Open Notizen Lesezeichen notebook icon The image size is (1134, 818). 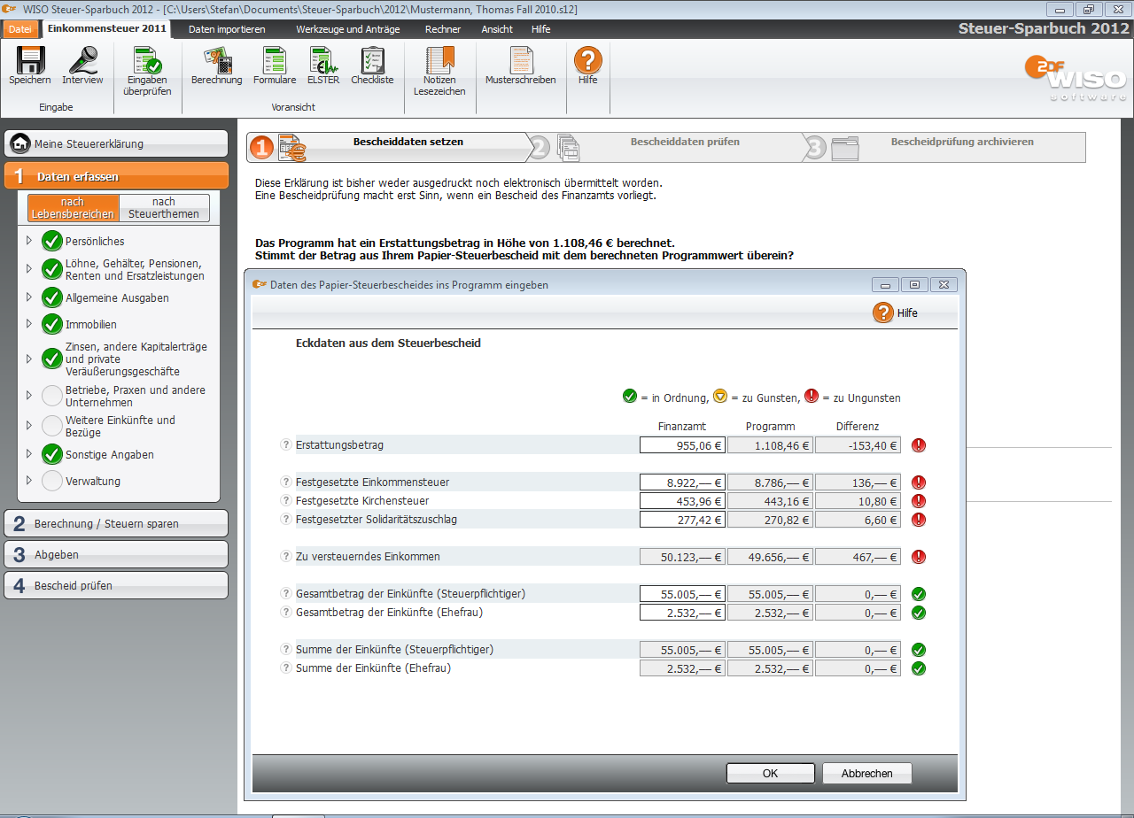(x=440, y=62)
